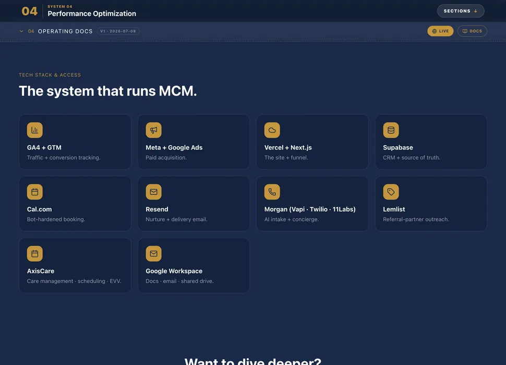Click the Meta + Google Ads megaphone icon
This screenshot has width=506, height=365.
tap(153, 130)
